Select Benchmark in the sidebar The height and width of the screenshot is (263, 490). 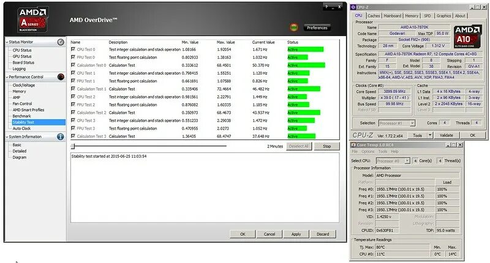coord(21,116)
